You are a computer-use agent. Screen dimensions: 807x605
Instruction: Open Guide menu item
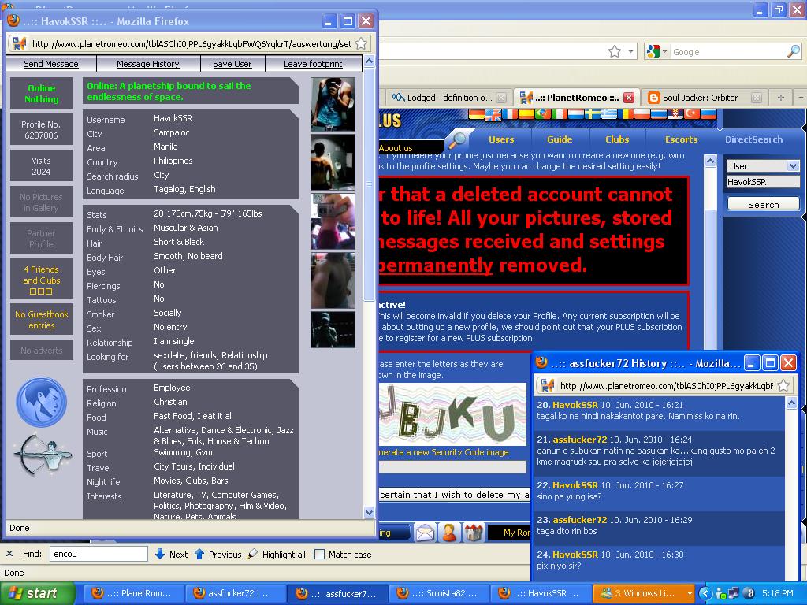click(560, 139)
